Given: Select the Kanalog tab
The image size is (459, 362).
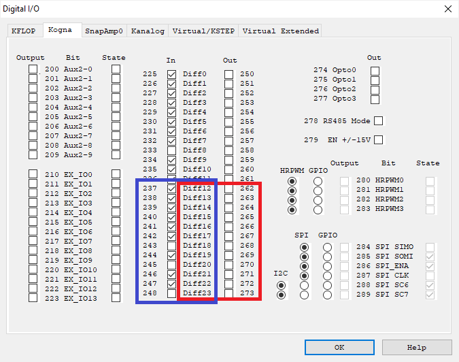Looking at the screenshot, I should point(148,31).
